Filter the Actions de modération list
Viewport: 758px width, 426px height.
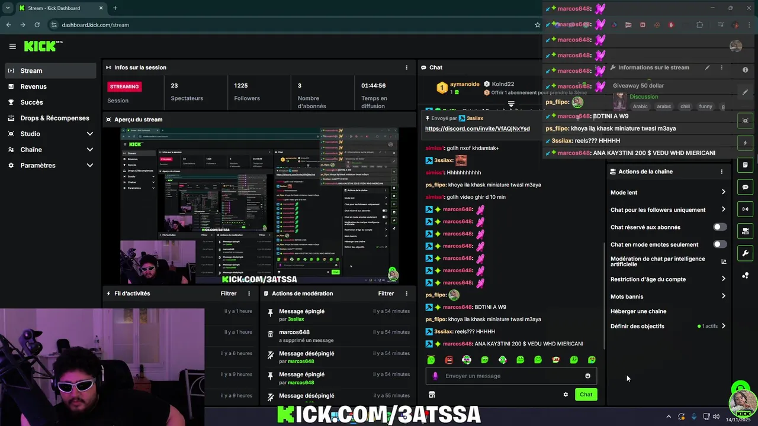[386, 293]
